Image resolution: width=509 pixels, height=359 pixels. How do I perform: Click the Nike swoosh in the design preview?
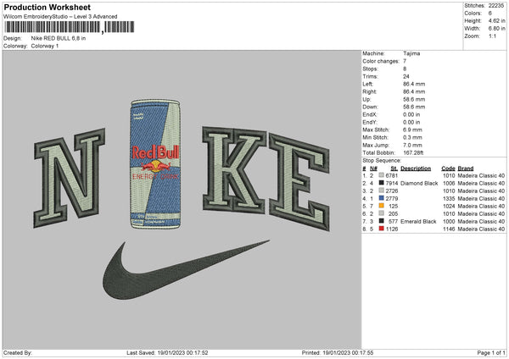pos(186,270)
